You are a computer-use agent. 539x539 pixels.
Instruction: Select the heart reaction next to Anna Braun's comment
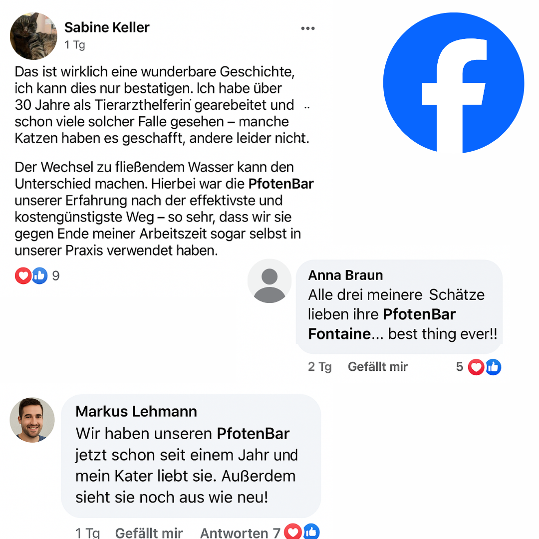[x=476, y=367]
